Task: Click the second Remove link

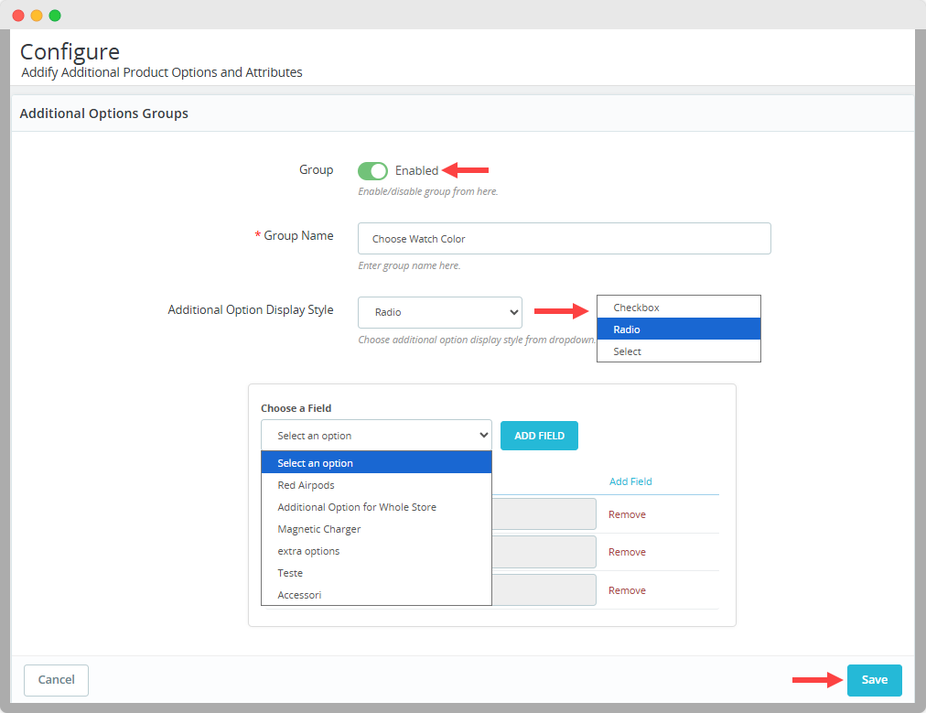Action: pos(627,552)
